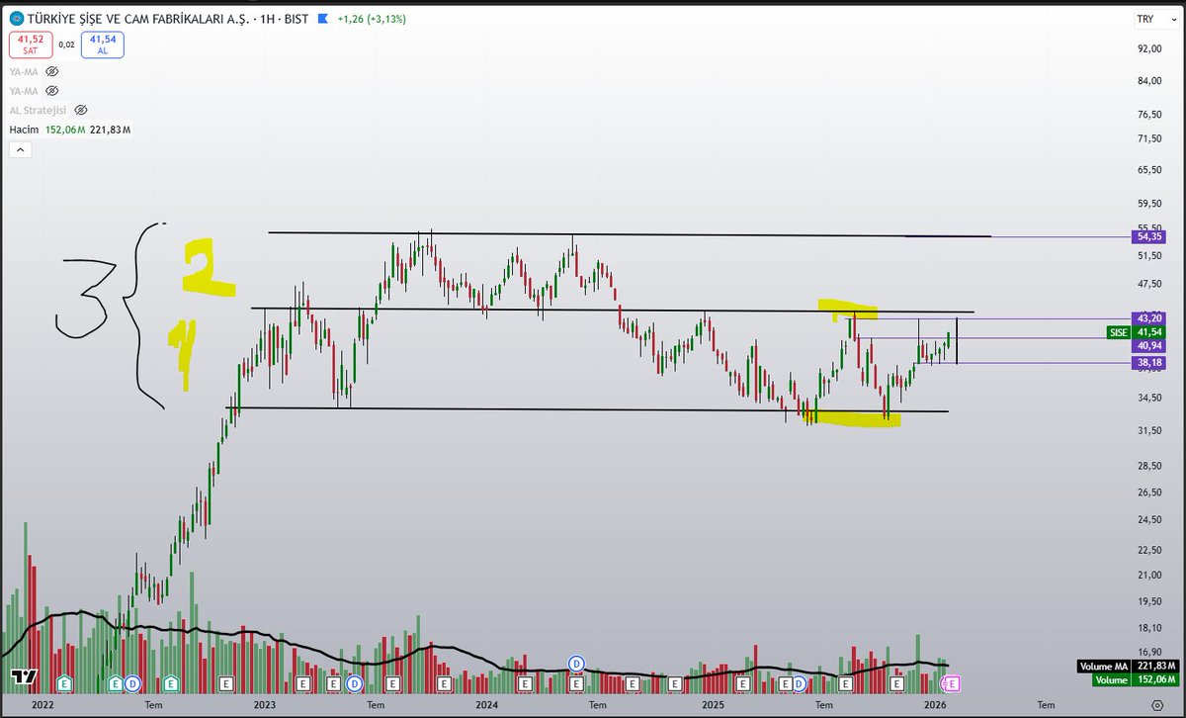This screenshot has height=718, width=1186.
Task: Click the +1,26 (+3,13%) change value
Action: pyautogui.click(x=371, y=19)
